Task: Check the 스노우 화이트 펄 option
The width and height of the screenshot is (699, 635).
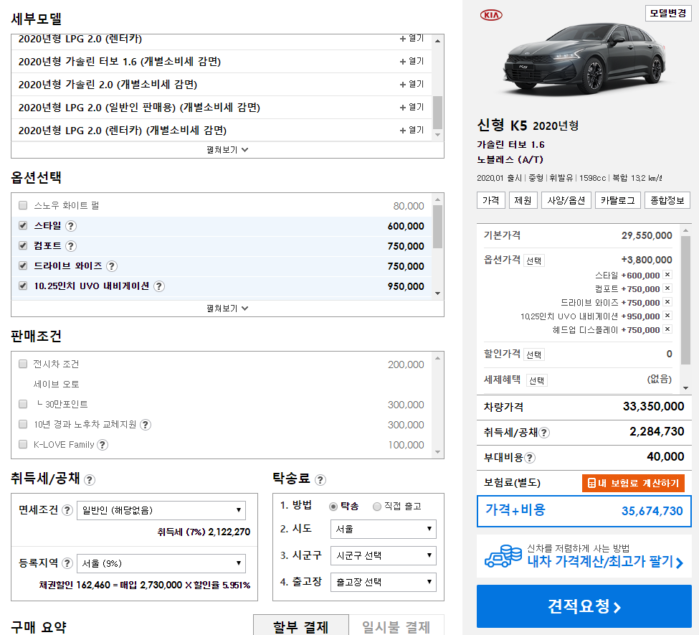Action: coord(23,205)
